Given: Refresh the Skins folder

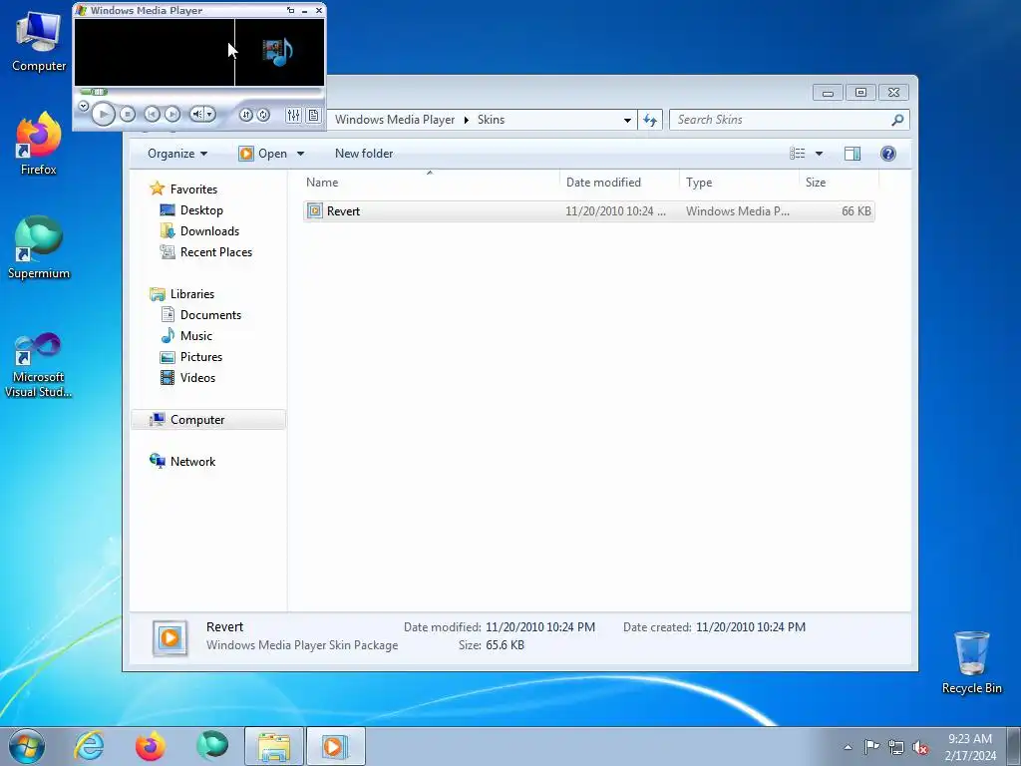Looking at the screenshot, I should click(x=650, y=120).
